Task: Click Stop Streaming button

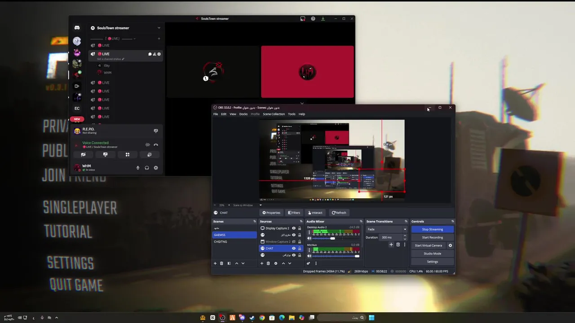Action: pos(432,229)
